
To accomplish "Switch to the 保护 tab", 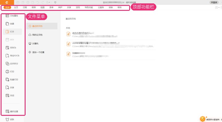I will coord(60,7).
